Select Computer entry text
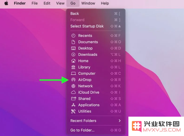The image size is (184, 136). click(87, 74)
